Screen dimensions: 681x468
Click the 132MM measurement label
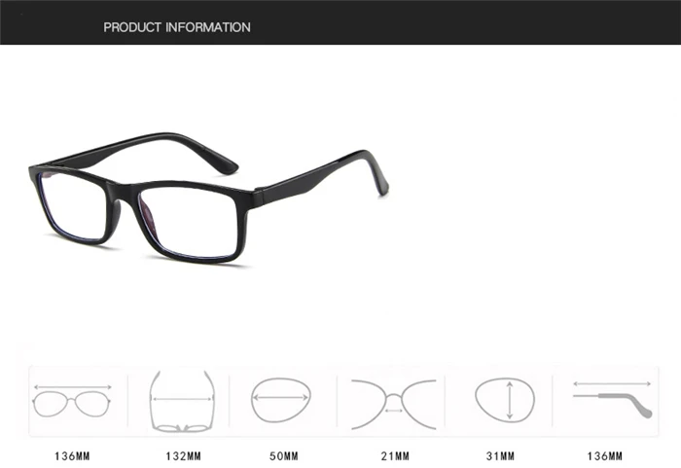tap(183, 456)
